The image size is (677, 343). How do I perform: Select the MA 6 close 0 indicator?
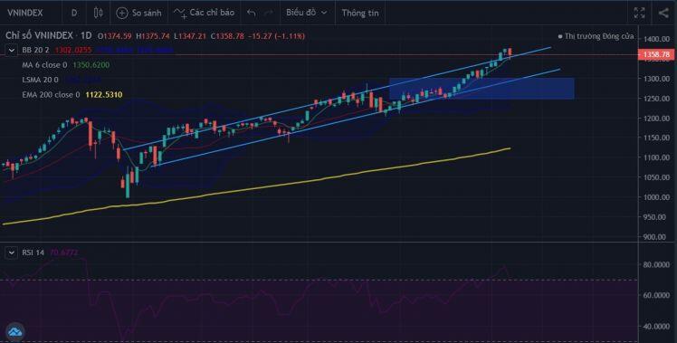tap(44, 65)
